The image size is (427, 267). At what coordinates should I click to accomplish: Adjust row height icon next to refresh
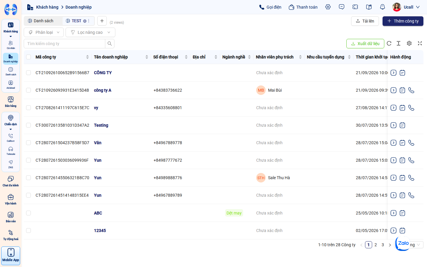pyautogui.click(x=399, y=43)
